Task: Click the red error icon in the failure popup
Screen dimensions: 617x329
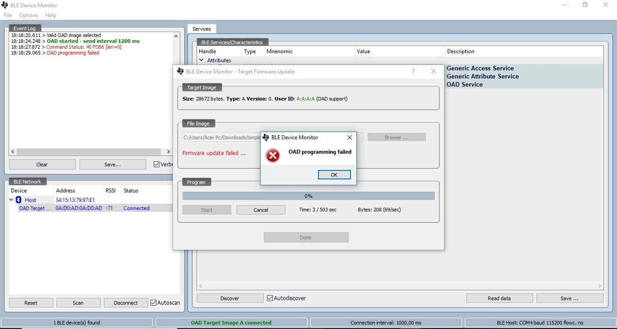Action: click(273, 156)
